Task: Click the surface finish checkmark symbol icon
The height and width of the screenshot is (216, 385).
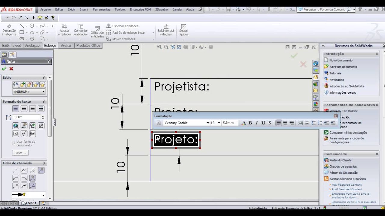Action: (x=24, y=133)
